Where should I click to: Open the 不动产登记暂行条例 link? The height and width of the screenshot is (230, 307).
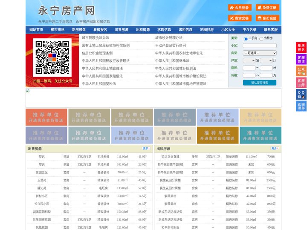tap(171, 46)
